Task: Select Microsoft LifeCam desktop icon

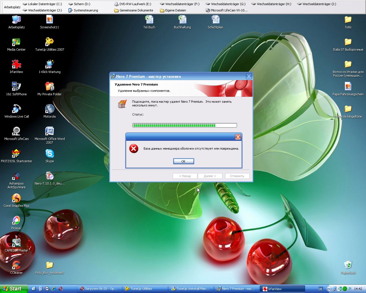Action: point(16,134)
